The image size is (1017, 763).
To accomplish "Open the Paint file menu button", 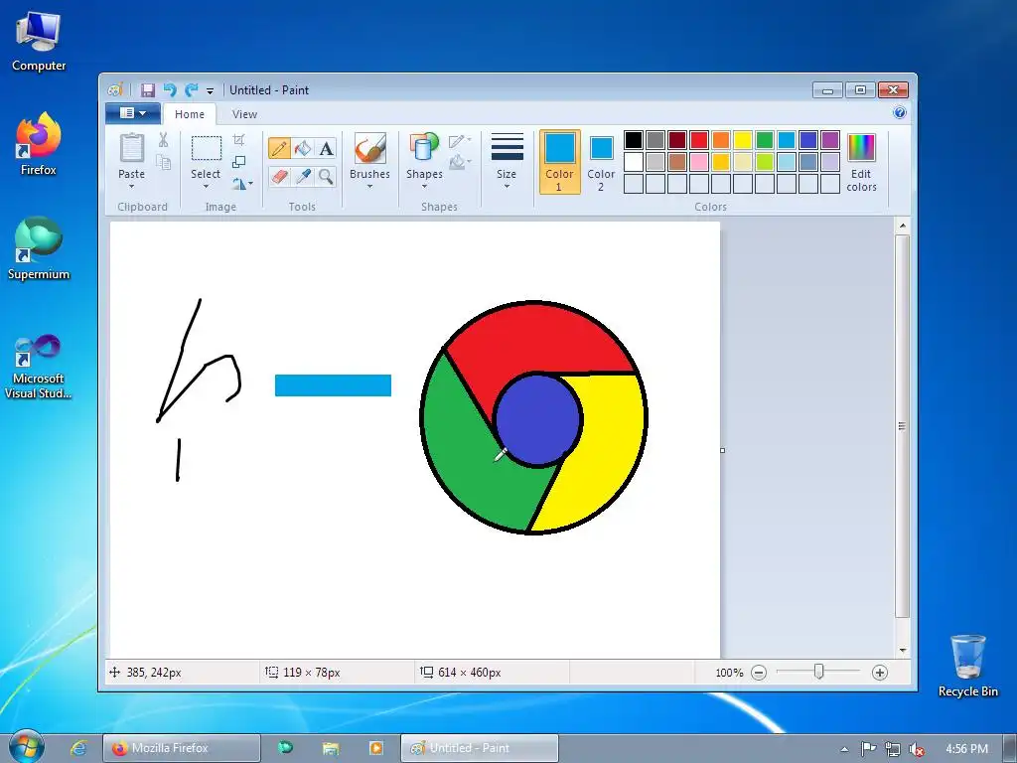I will click(133, 113).
